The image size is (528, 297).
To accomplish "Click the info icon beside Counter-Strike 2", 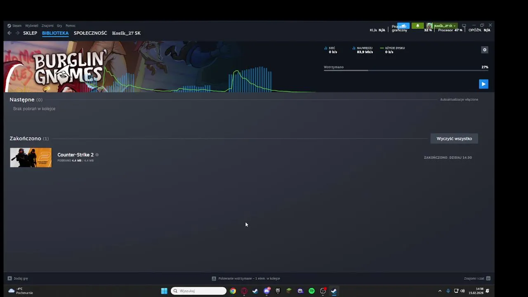I will pyautogui.click(x=97, y=155).
